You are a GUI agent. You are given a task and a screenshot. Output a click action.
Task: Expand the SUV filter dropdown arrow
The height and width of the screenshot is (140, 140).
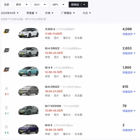point(45,5)
